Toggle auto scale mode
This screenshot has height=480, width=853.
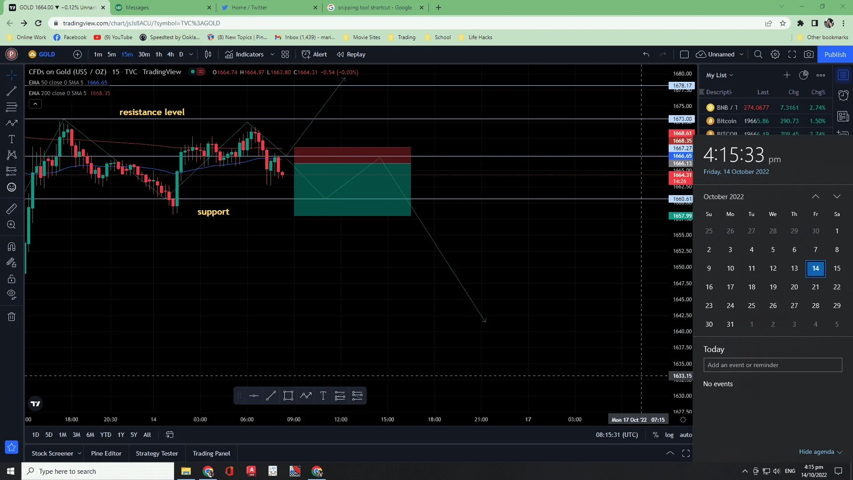pyautogui.click(x=686, y=435)
